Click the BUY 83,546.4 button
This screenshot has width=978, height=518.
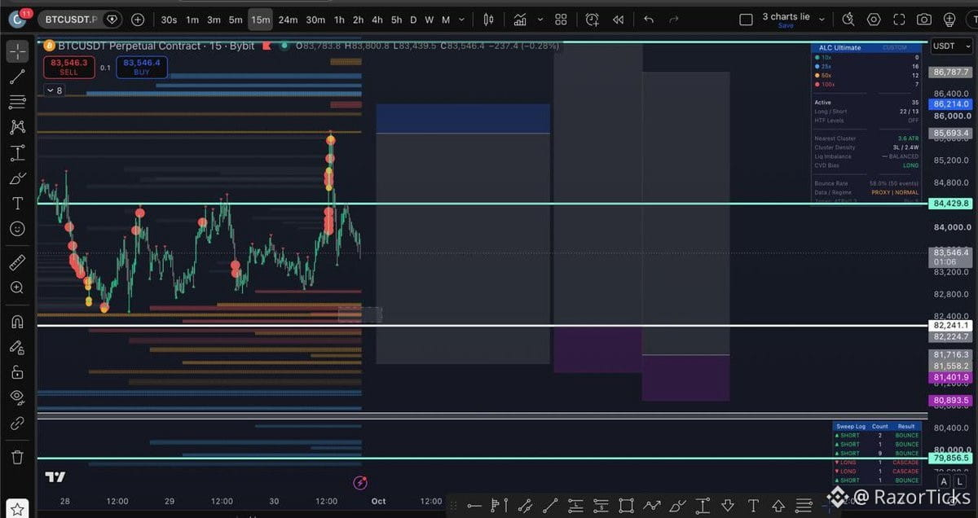point(142,67)
